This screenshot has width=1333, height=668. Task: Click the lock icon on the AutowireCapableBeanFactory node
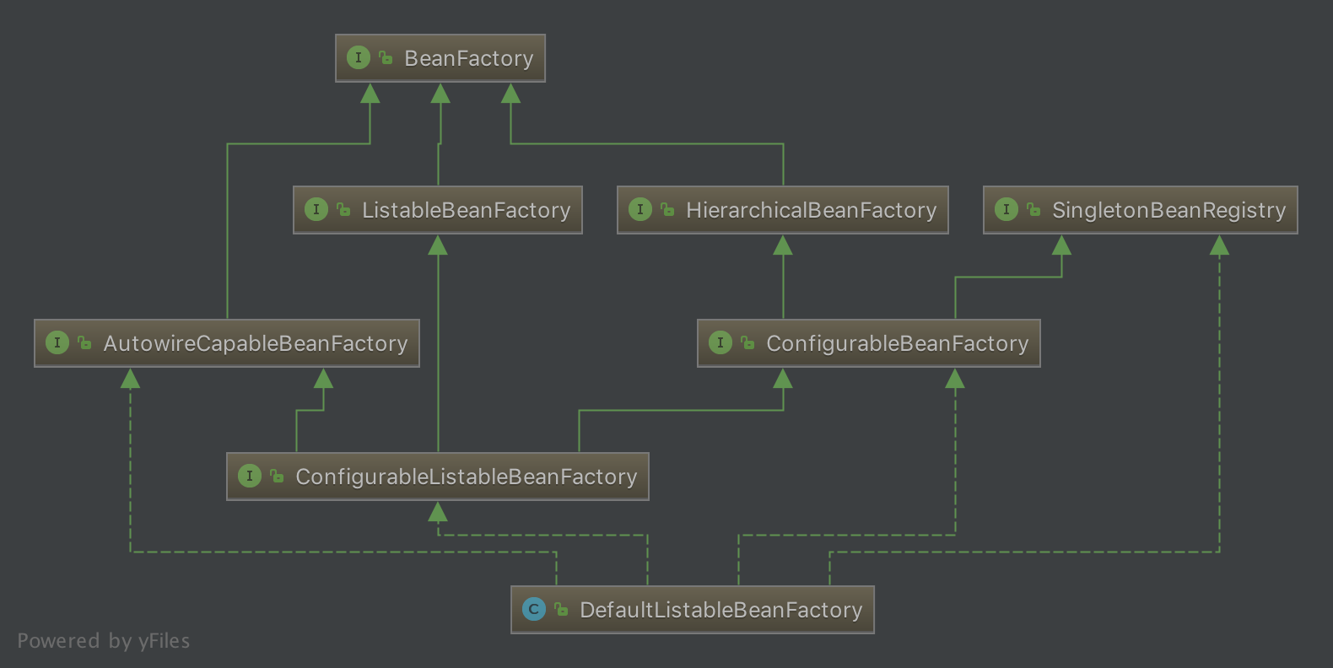[84, 342]
